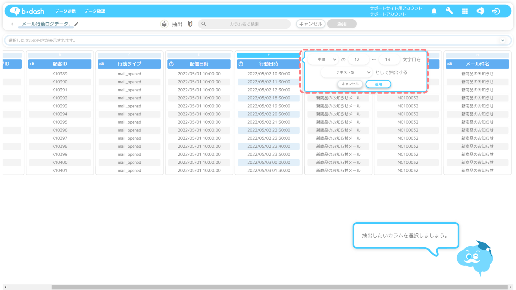Select the 行動タイプ column header
Viewport: 516px width, 290px height.
pyautogui.click(x=129, y=64)
